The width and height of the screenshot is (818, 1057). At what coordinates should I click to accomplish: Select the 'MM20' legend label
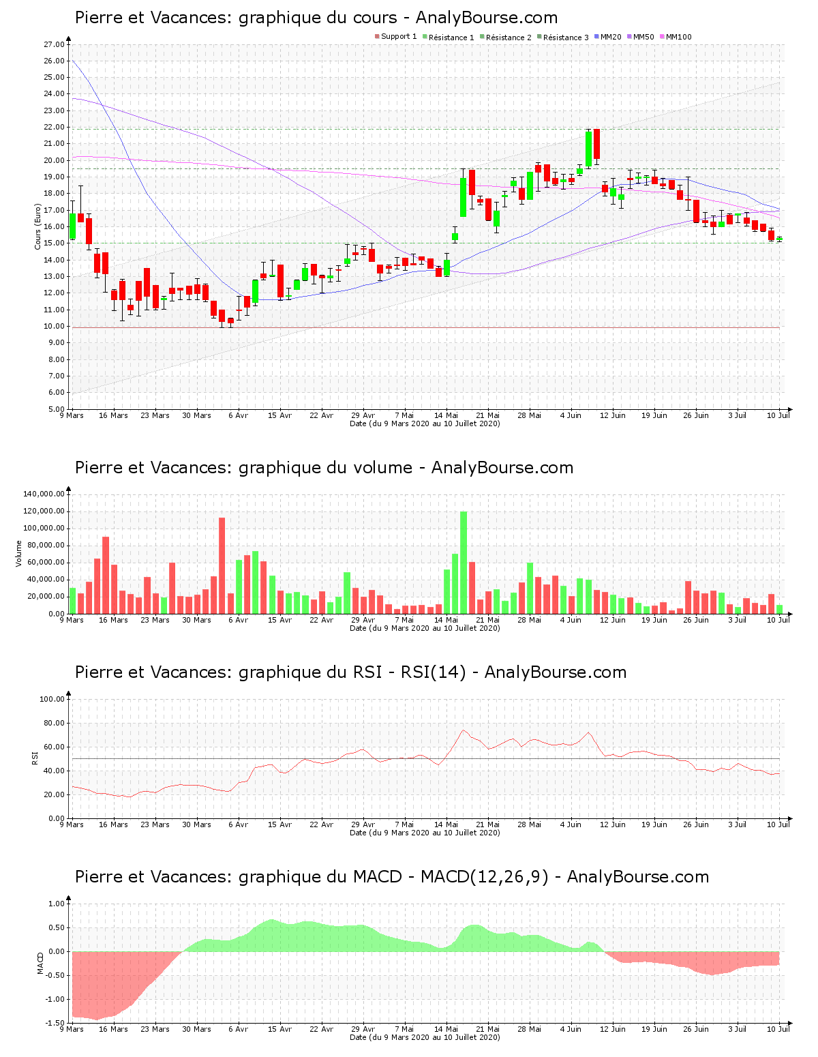(611, 37)
